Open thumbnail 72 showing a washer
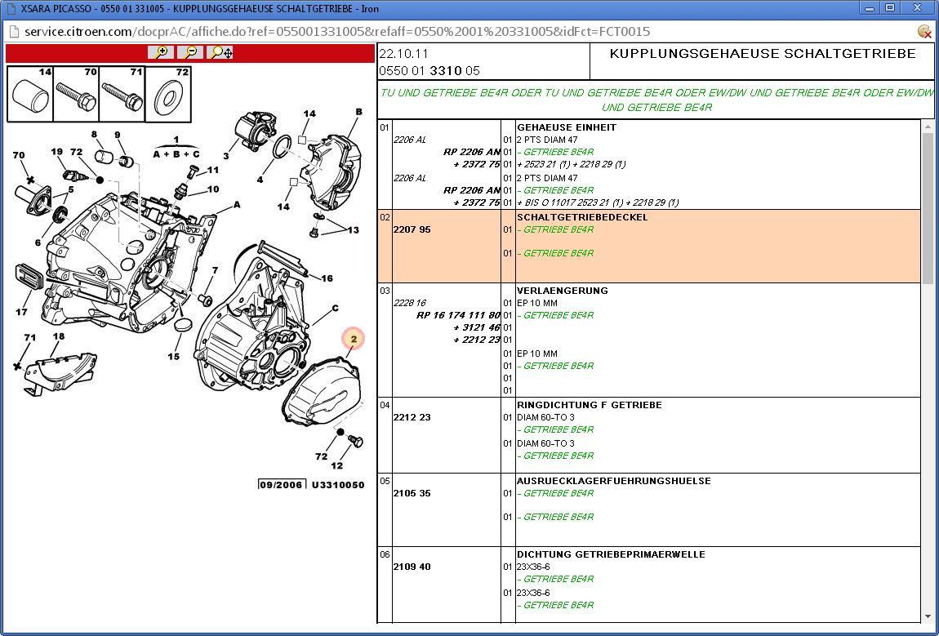The height and width of the screenshot is (636, 939). pos(168,94)
